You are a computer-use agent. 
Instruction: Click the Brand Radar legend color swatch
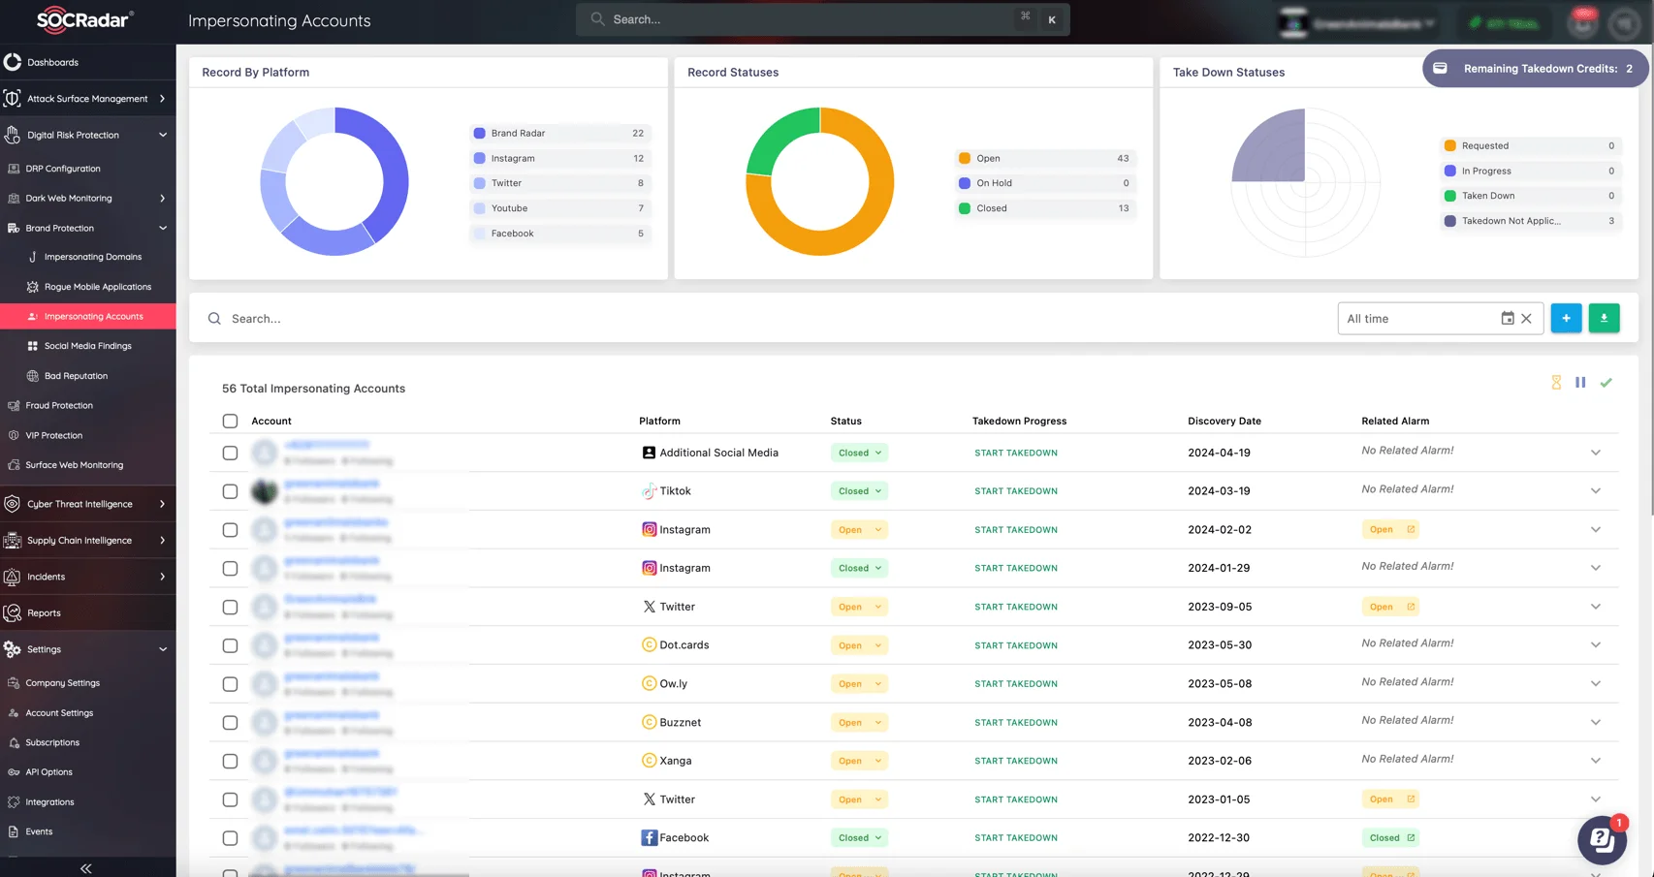pyautogui.click(x=479, y=134)
